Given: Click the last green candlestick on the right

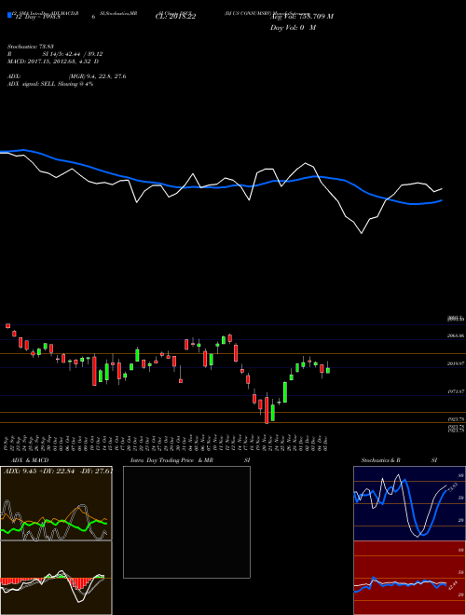Looking at the screenshot, I should point(328,370).
